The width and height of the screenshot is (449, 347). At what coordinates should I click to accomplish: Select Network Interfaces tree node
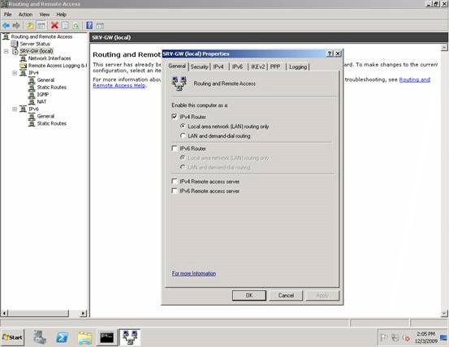click(x=50, y=58)
